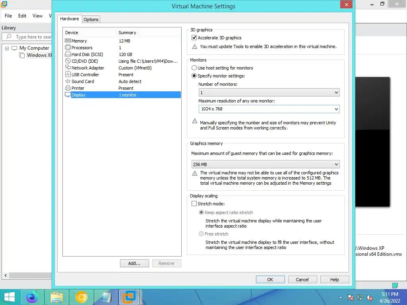Click 'Using file C:\Users\VM4\Dow...' summary

148,61
